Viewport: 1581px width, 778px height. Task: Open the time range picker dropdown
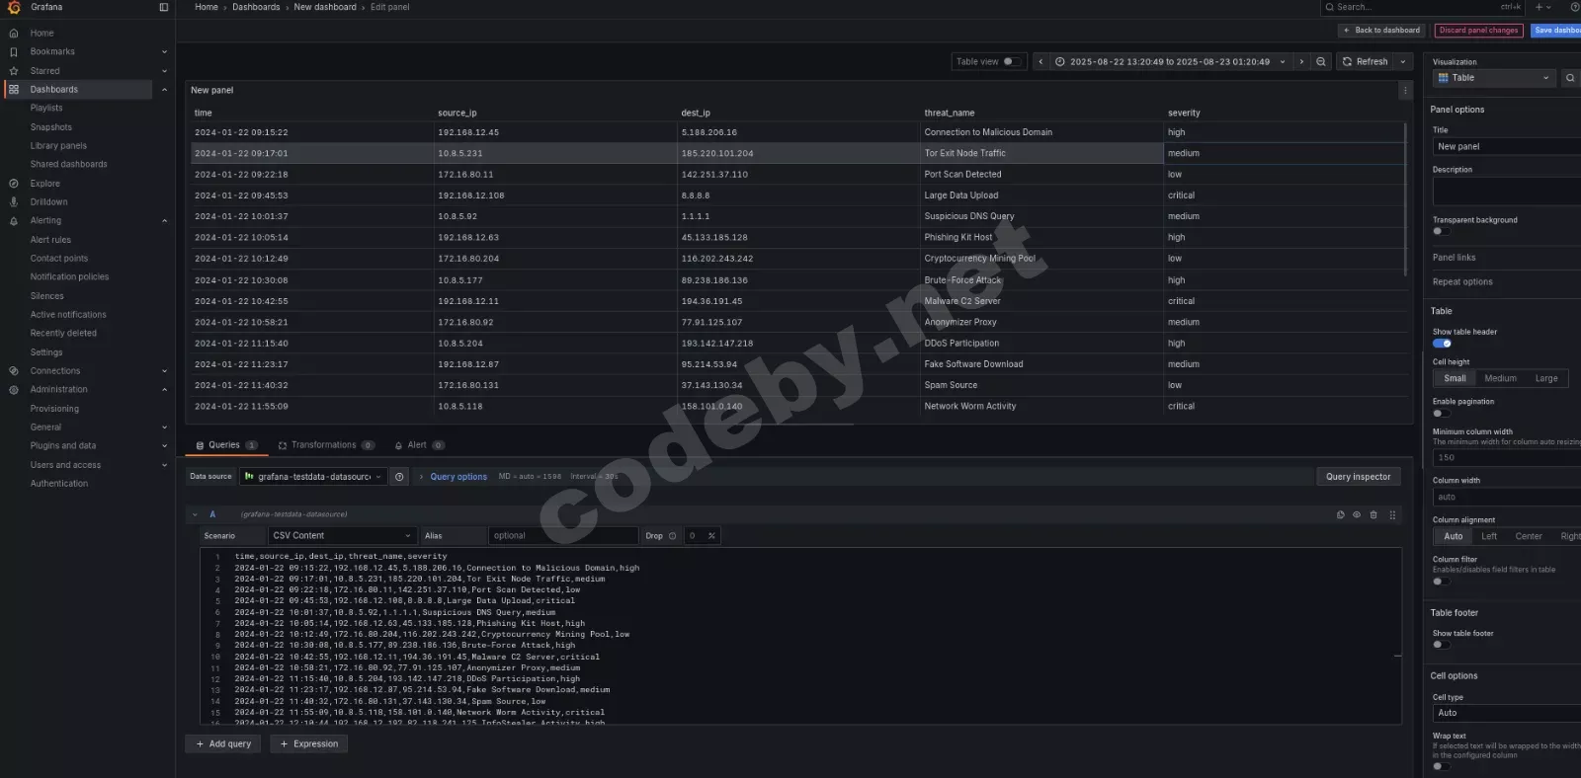point(1171,61)
